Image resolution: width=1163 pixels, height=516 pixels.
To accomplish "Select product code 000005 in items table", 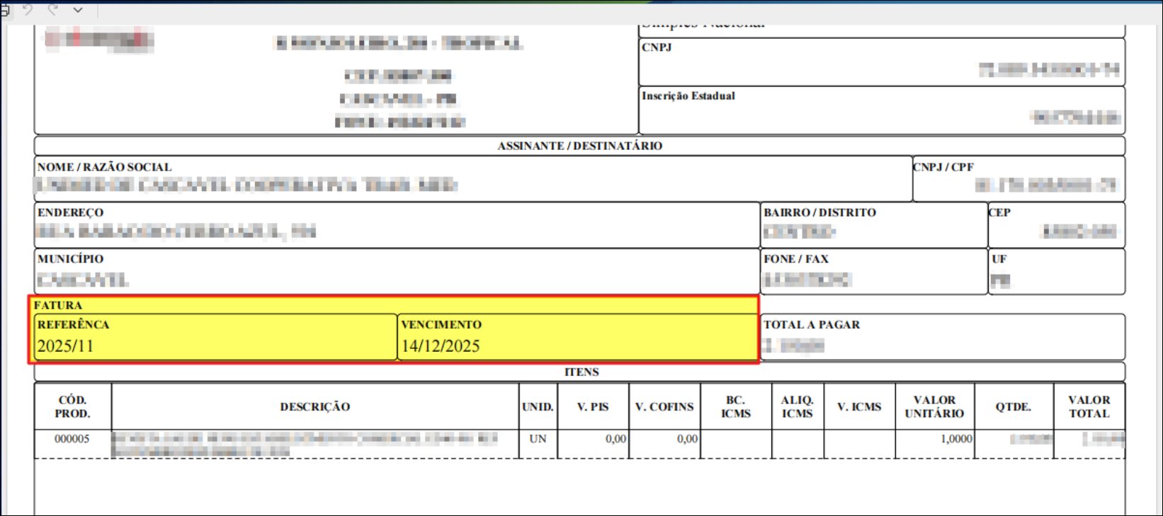I will [72, 439].
